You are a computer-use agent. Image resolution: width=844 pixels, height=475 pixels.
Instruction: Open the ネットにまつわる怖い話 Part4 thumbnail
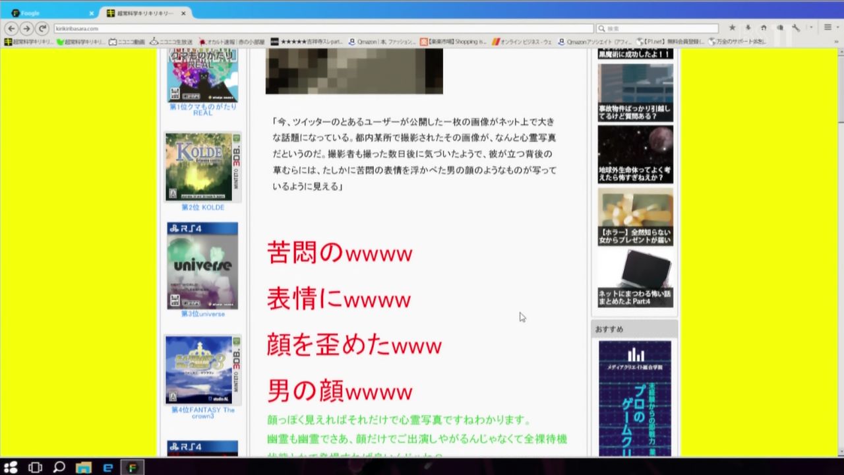(636, 278)
